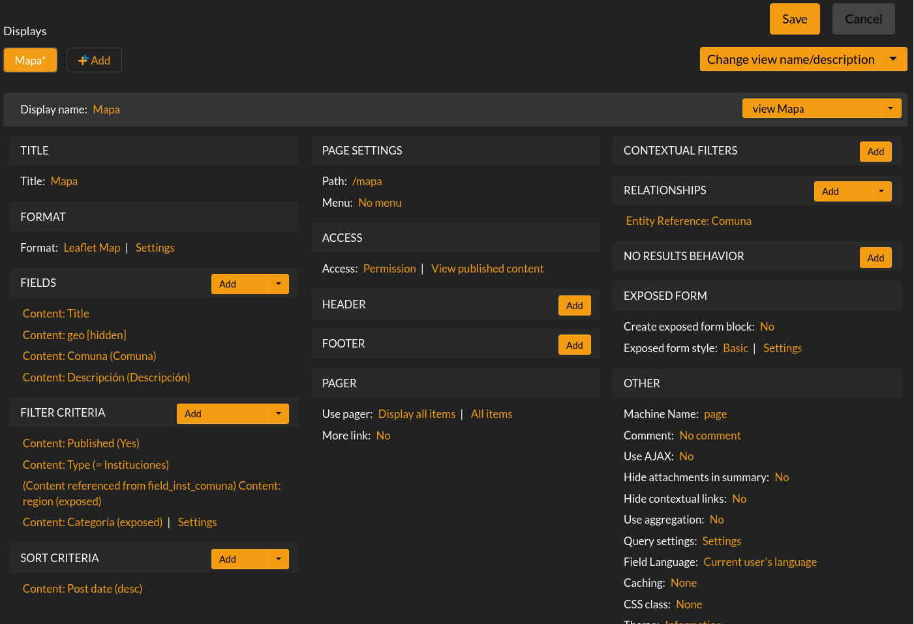The width and height of the screenshot is (914, 624).
Task: Save the view
Action: coord(794,19)
